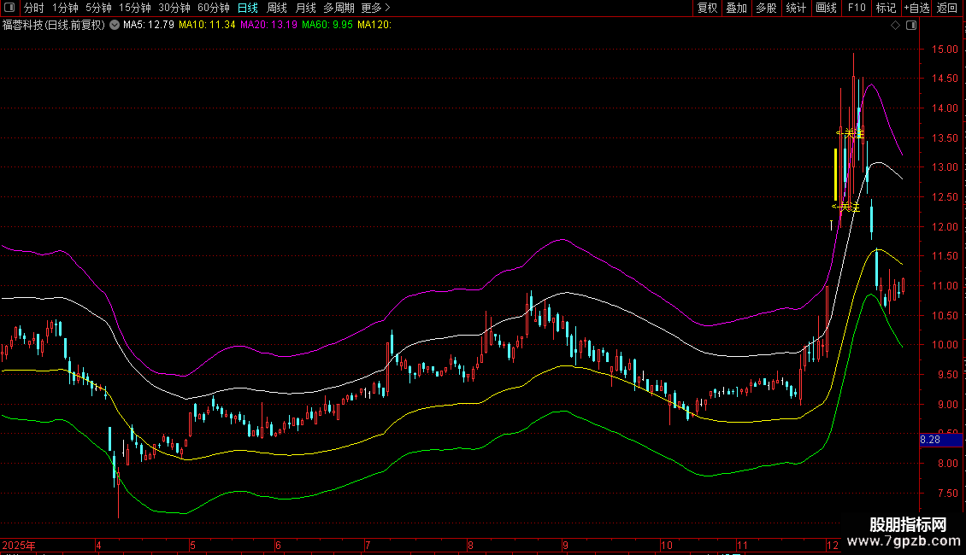Expand the 更多 periods dropdown
This screenshot has height=555, width=966.
[375, 8]
